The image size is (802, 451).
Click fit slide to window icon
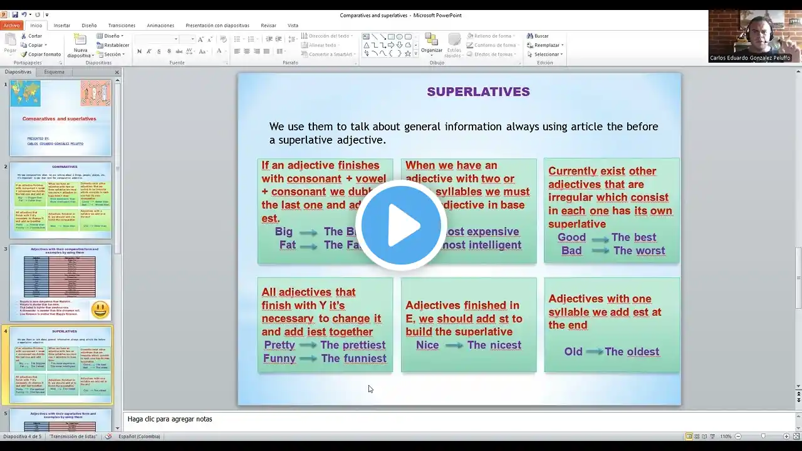796,436
